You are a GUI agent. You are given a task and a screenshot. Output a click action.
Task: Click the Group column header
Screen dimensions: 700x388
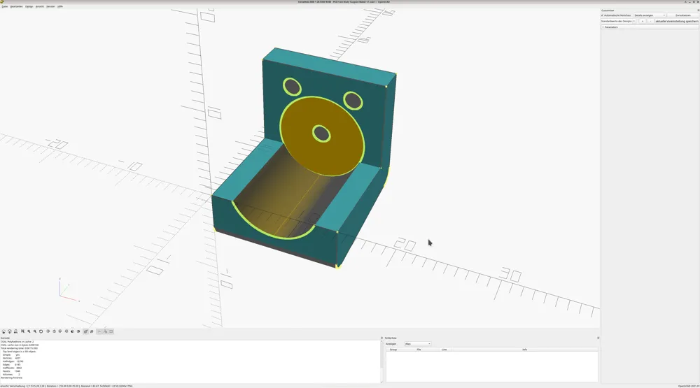pyautogui.click(x=393, y=350)
